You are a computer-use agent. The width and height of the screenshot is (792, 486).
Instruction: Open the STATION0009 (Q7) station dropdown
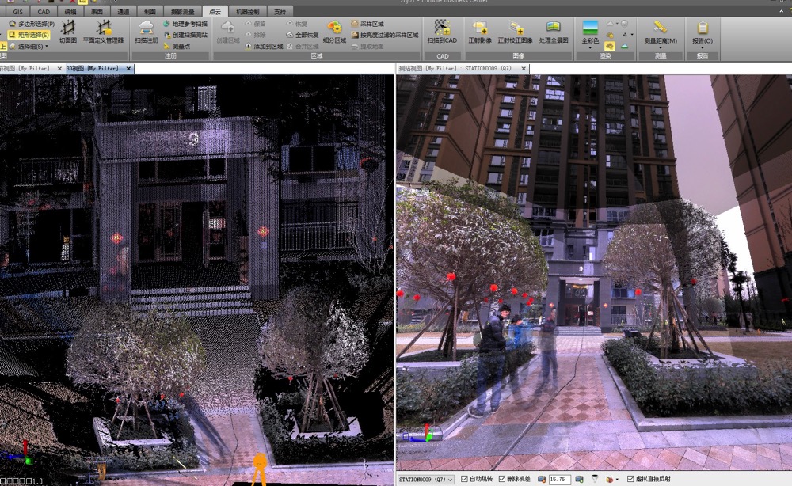click(x=426, y=480)
